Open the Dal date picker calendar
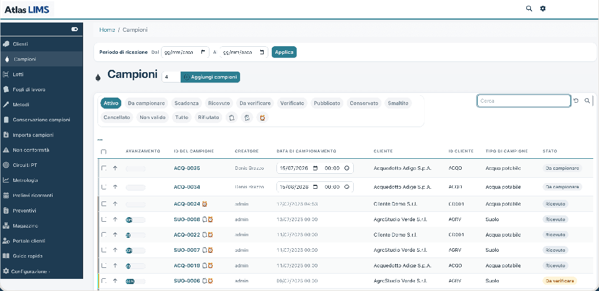Image resolution: width=599 pixels, height=291 pixels. (203, 52)
